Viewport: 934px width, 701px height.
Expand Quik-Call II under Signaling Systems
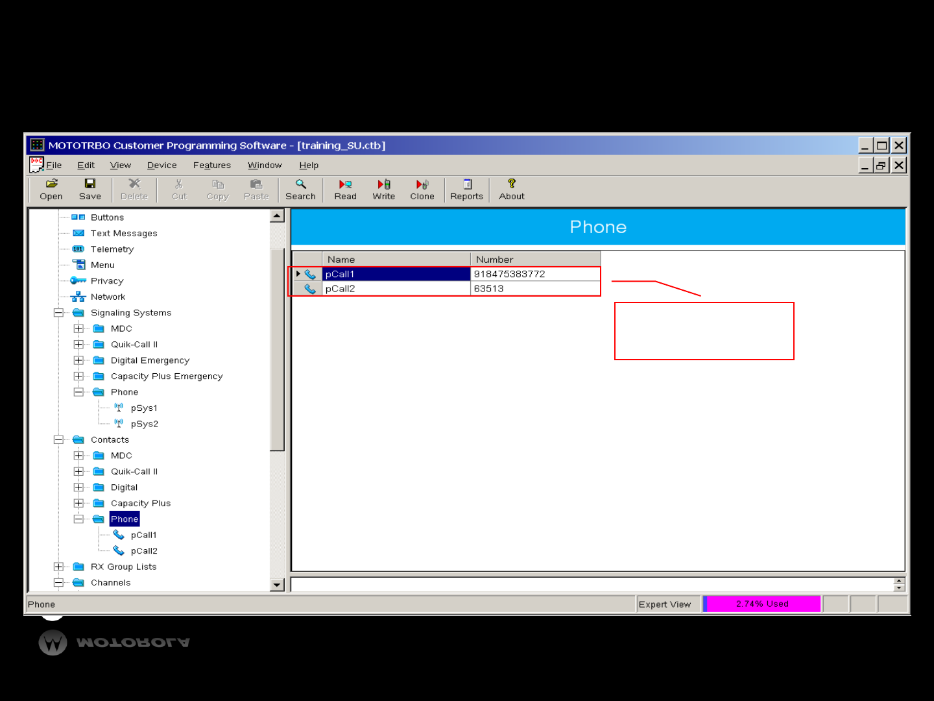(78, 345)
